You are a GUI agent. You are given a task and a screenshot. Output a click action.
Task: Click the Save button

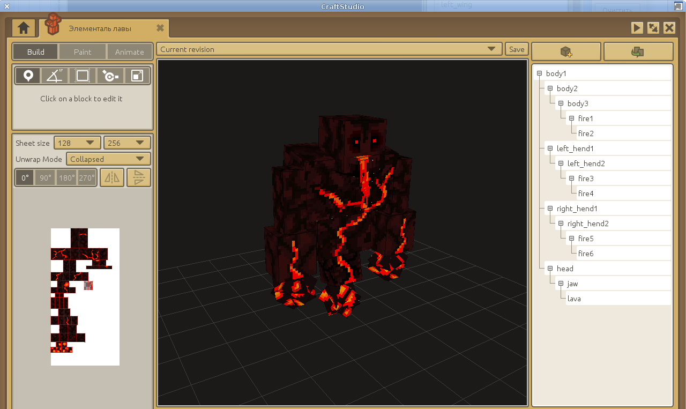(517, 49)
